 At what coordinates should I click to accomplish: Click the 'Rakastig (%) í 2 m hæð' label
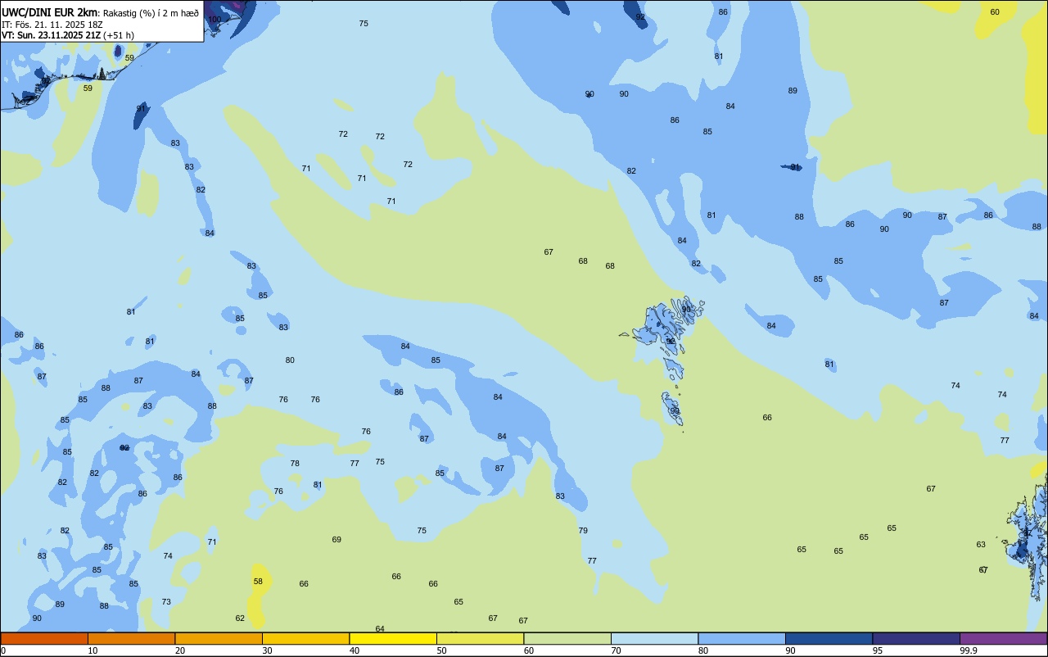point(151,13)
